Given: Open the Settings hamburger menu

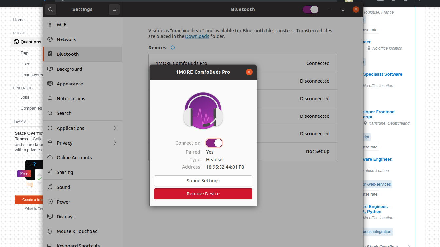Looking at the screenshot, I should pos(114,9).
